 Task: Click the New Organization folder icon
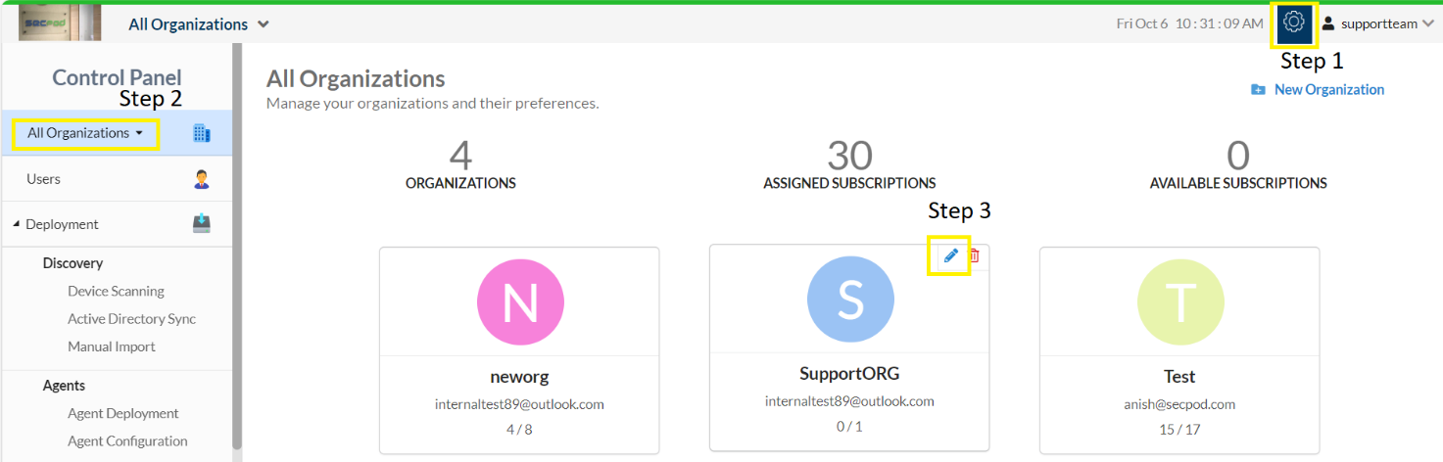pyautogui.click(x=1259, y=90)
